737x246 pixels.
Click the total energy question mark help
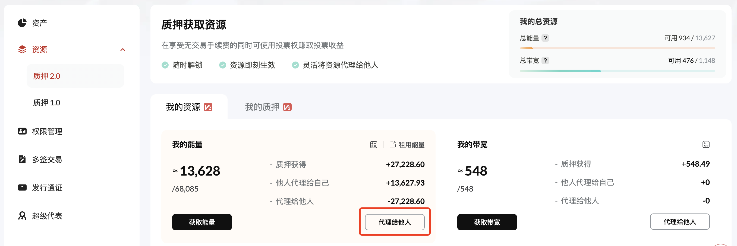545,38
